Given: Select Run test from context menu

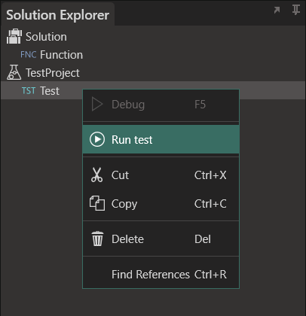Looking at the screenshot, I should click(161, 139).
